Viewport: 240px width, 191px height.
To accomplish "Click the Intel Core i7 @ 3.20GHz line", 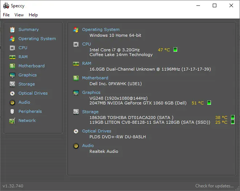I will (x=115, y=50).
